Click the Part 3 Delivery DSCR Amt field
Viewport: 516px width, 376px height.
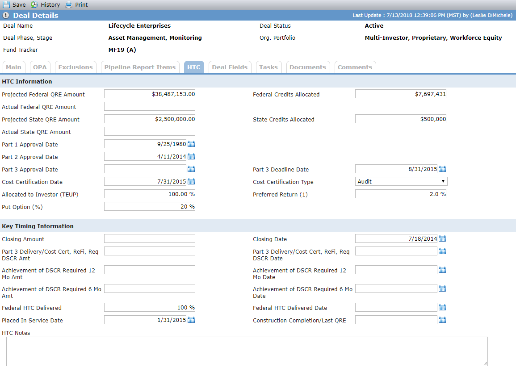pyautogui.click(x=150, y=251)
